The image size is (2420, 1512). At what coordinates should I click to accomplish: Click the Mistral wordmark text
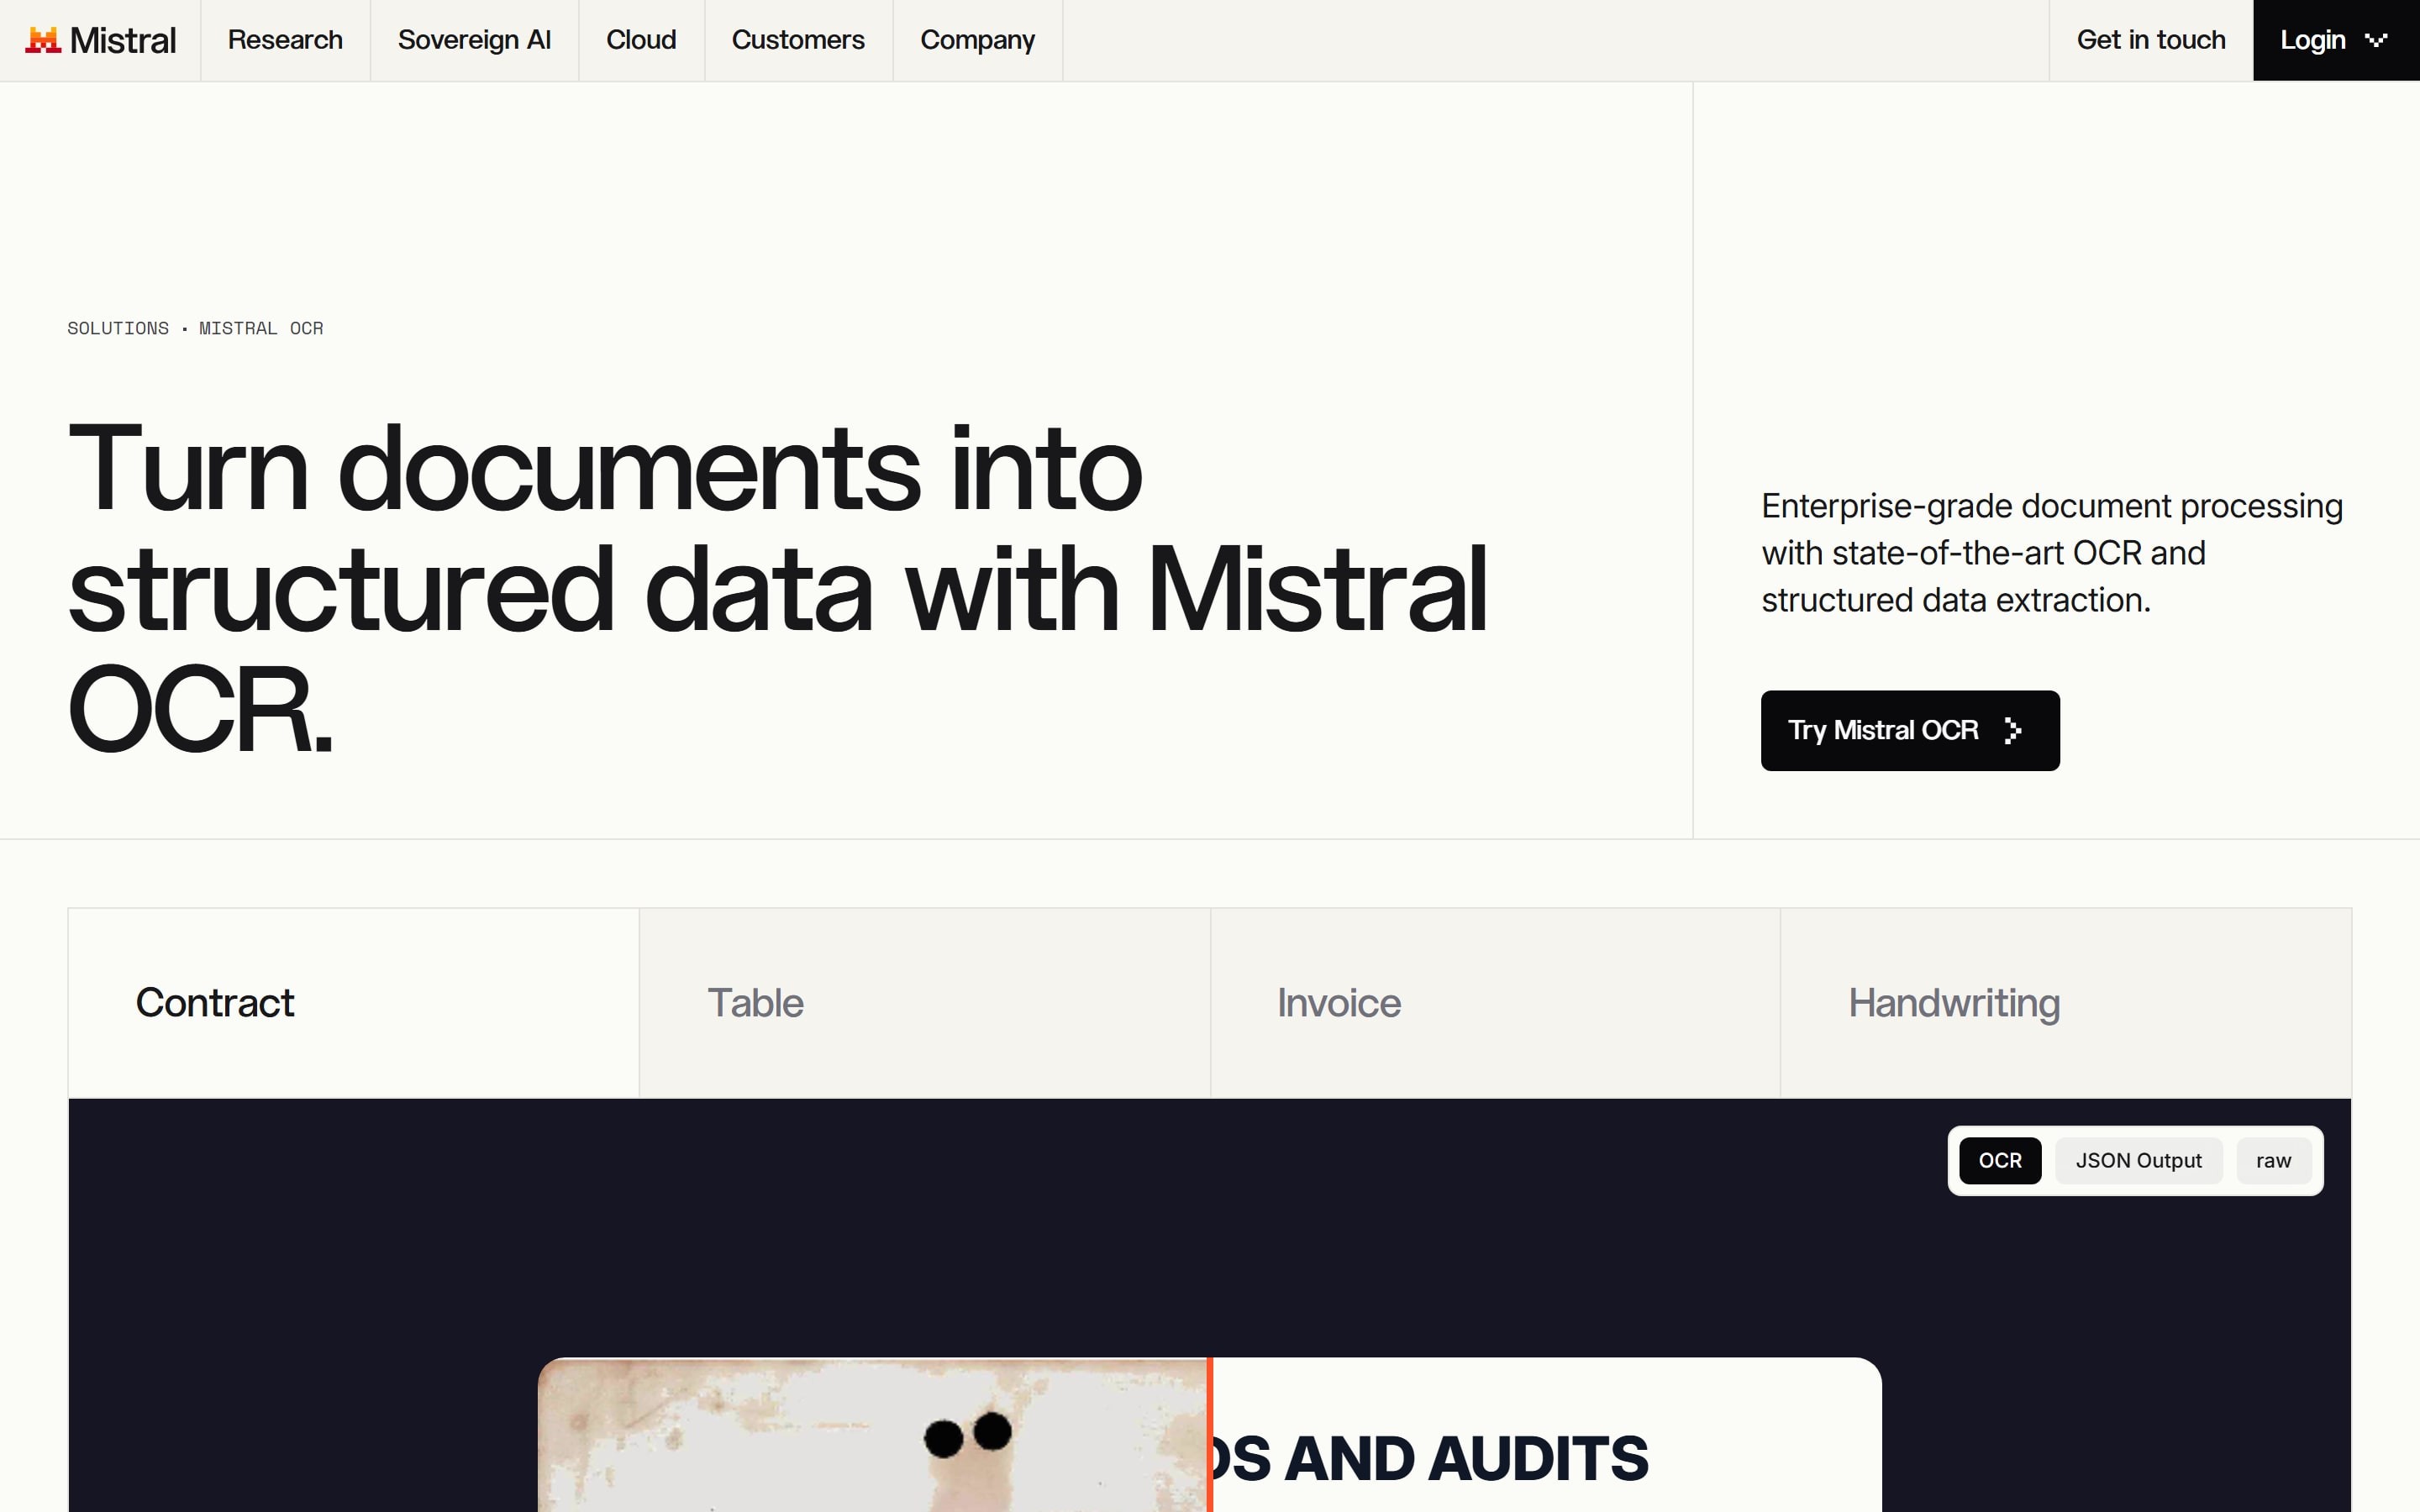coord(123,40)
